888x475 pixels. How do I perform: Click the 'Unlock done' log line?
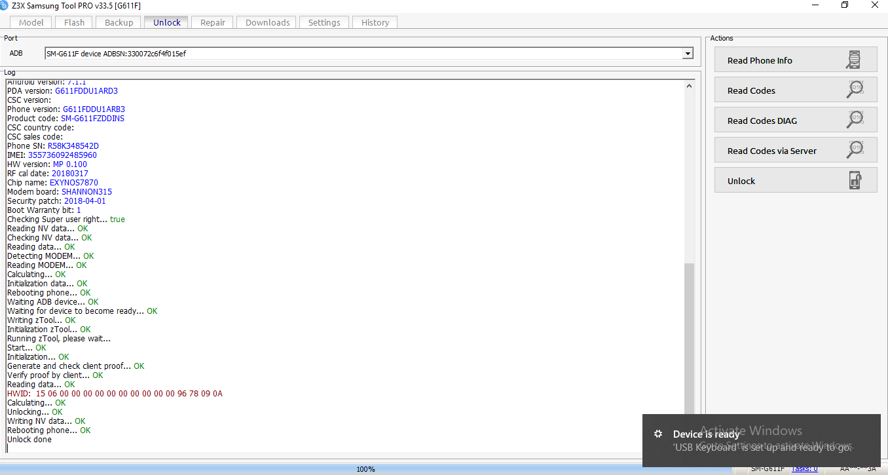[x=29, y=440]
